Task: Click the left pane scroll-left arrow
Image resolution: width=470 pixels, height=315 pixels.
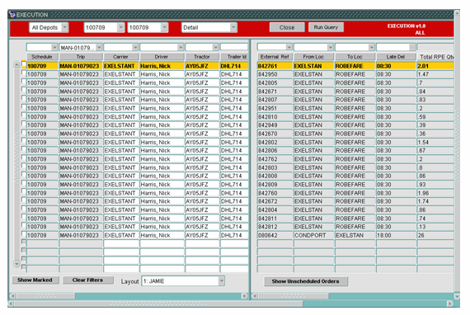Action: 13,296
